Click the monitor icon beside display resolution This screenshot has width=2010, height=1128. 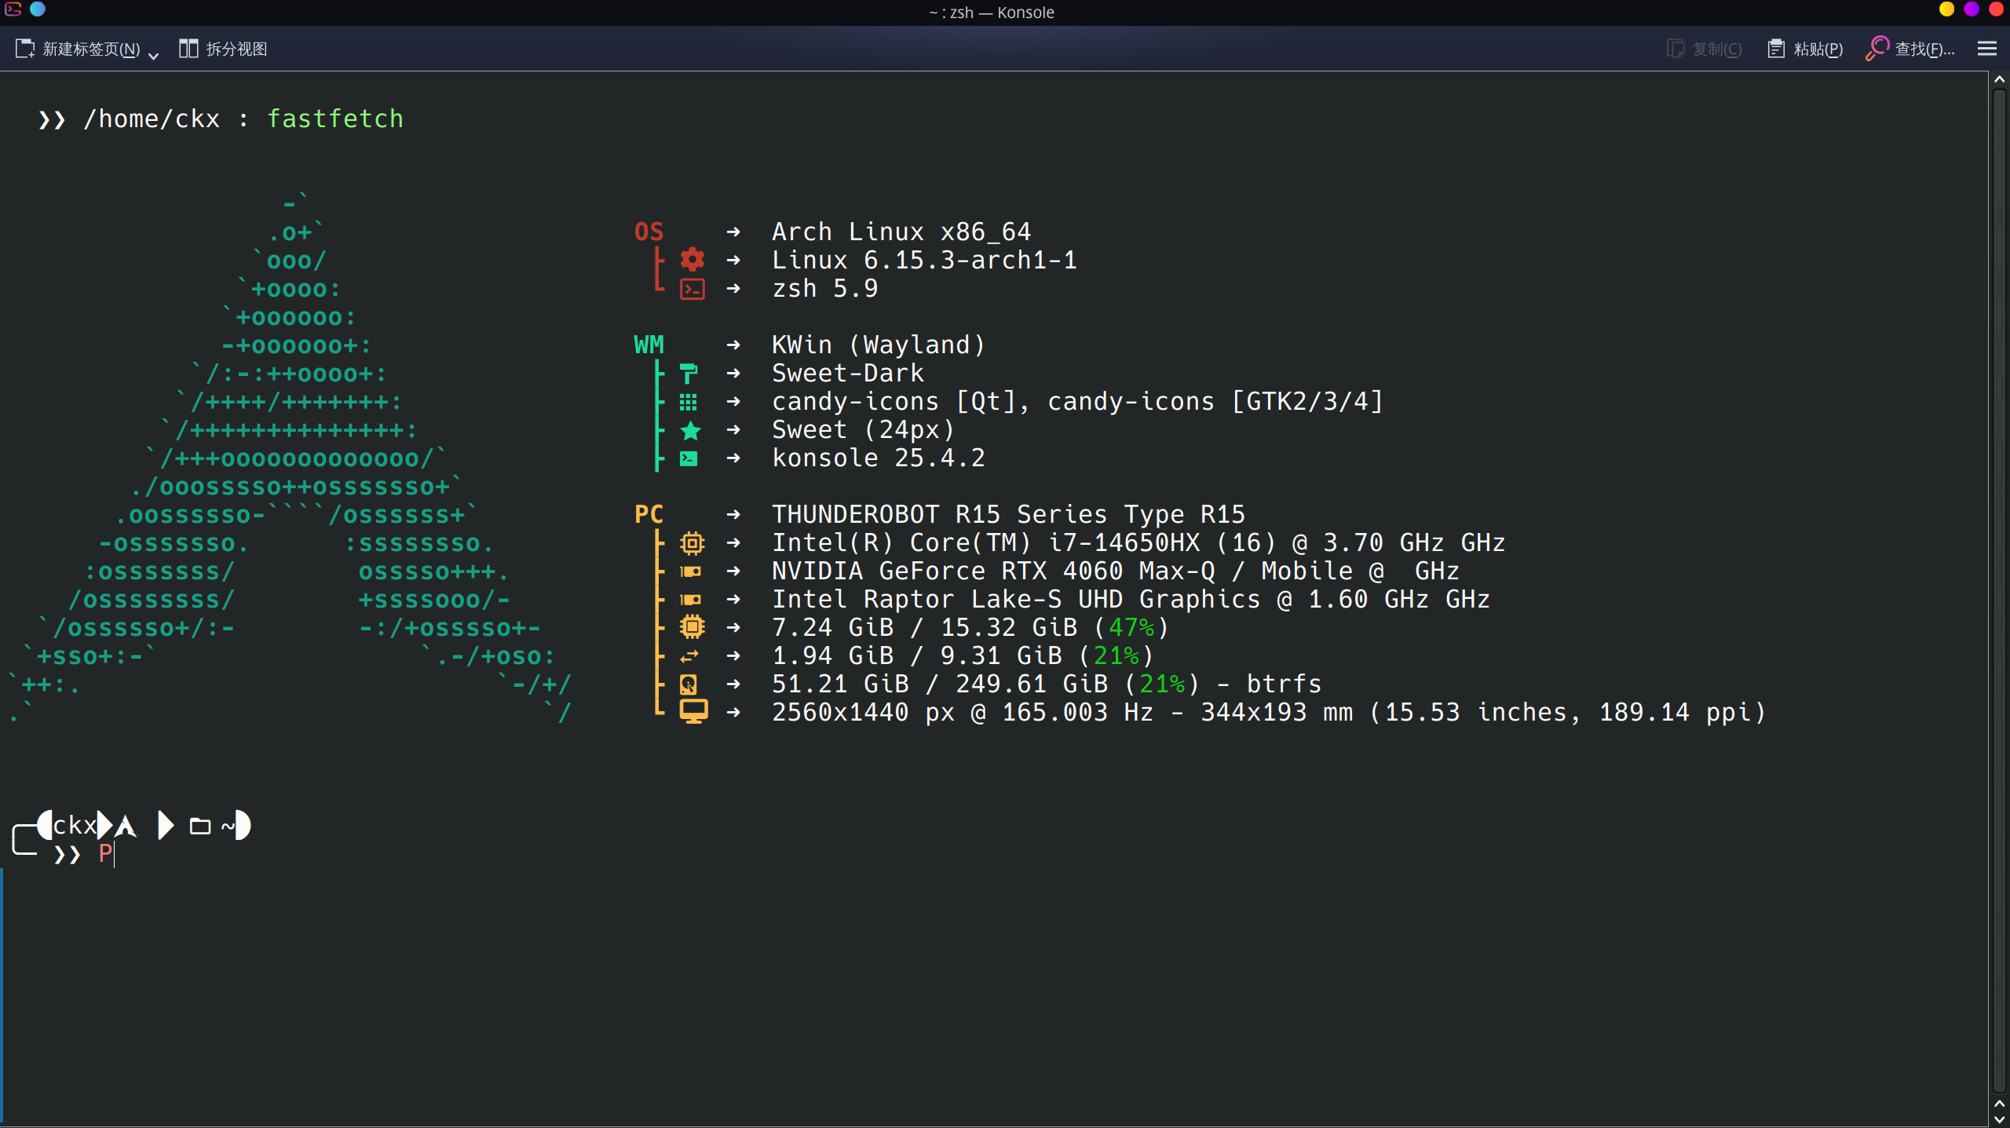(x=693, y=711)
